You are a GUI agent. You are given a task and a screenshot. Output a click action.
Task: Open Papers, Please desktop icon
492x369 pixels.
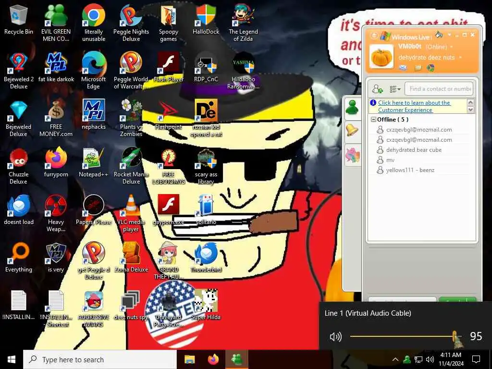tap(94, 210)
